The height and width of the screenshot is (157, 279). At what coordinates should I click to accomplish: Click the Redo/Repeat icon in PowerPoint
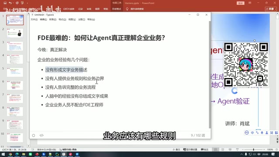[x=17, y=3]
